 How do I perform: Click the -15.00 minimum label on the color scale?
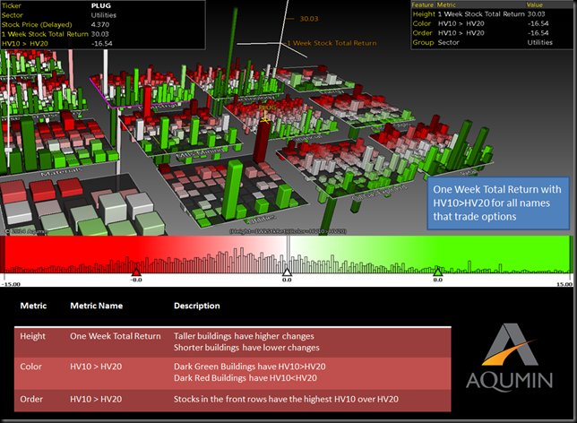click(x=11, y=284)
